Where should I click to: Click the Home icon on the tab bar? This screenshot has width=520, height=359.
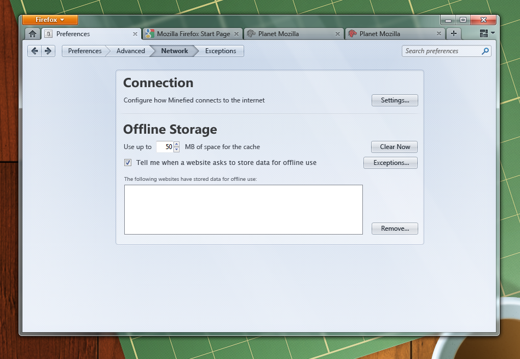tap(31, 33)
